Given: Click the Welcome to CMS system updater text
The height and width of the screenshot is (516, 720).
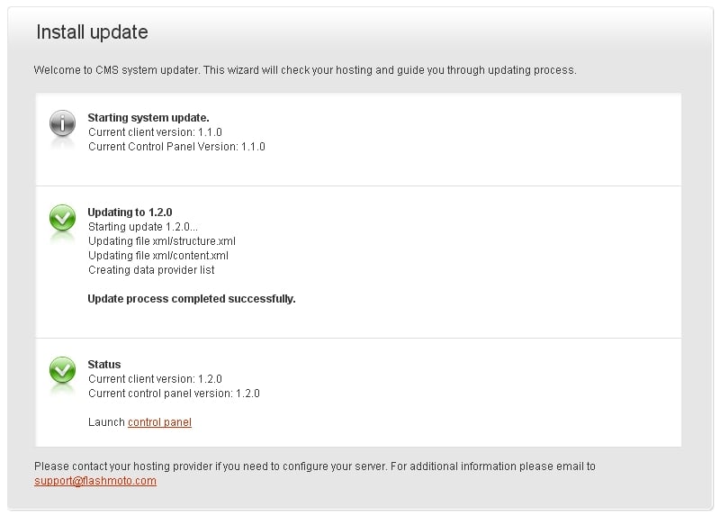Looking at the screenshot, I should pyautogui.click(x=304, y=69).
